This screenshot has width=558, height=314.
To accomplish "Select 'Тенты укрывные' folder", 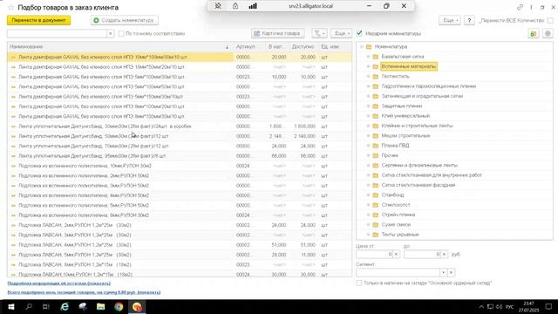I will point(400,235).
